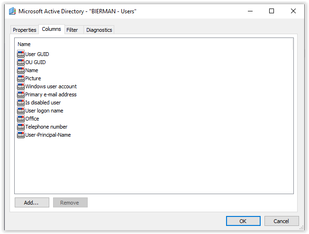
Task: Switch to the Properties tab
Action: [25, 30]
